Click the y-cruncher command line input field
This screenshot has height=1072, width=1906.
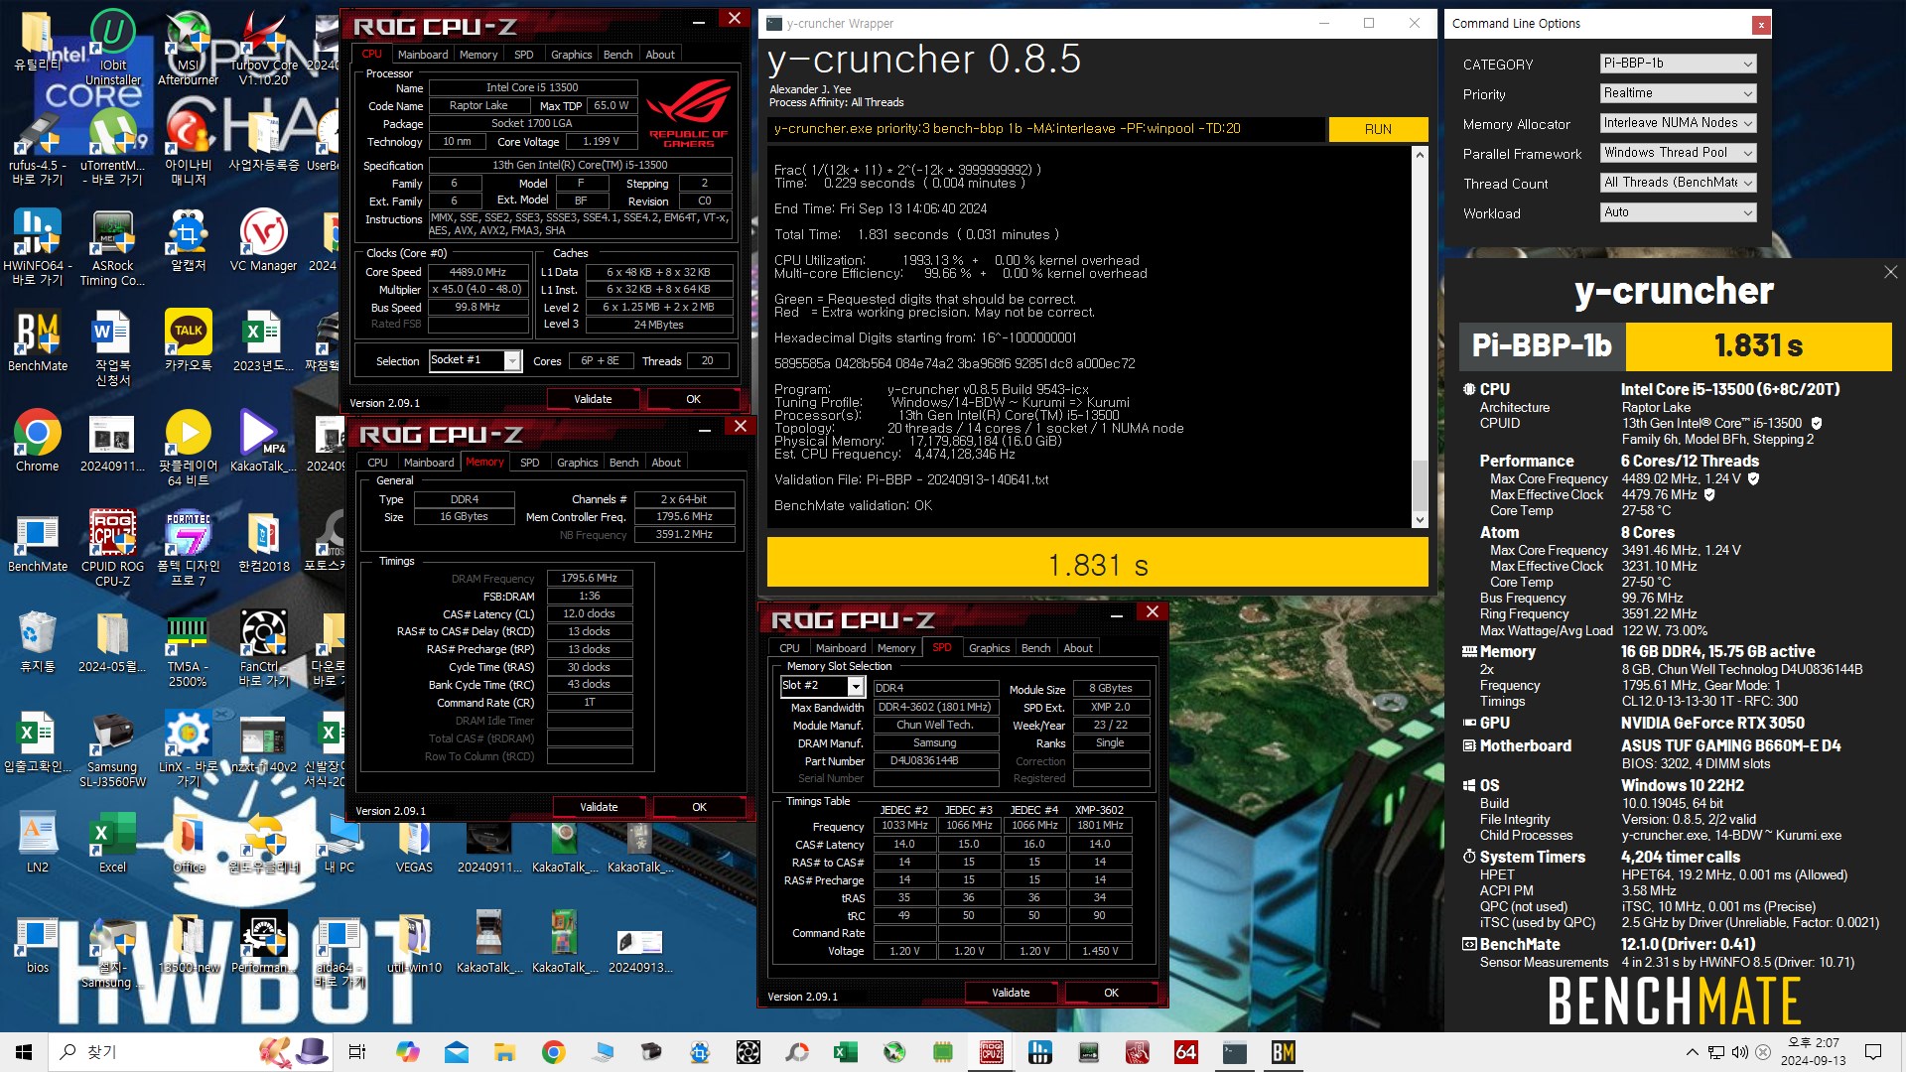click(x=1045, y=129)
